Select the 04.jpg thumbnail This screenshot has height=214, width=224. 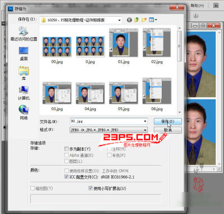coord(90,93)
